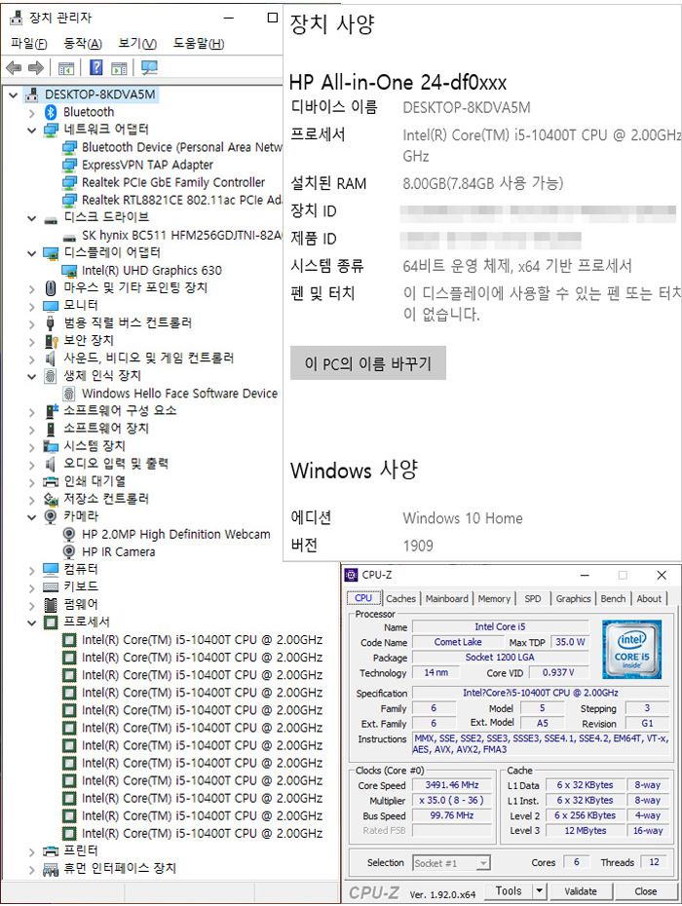The image size is (682, 906).
Task: Collapse the processors category
Action: [x=32, y=622]
